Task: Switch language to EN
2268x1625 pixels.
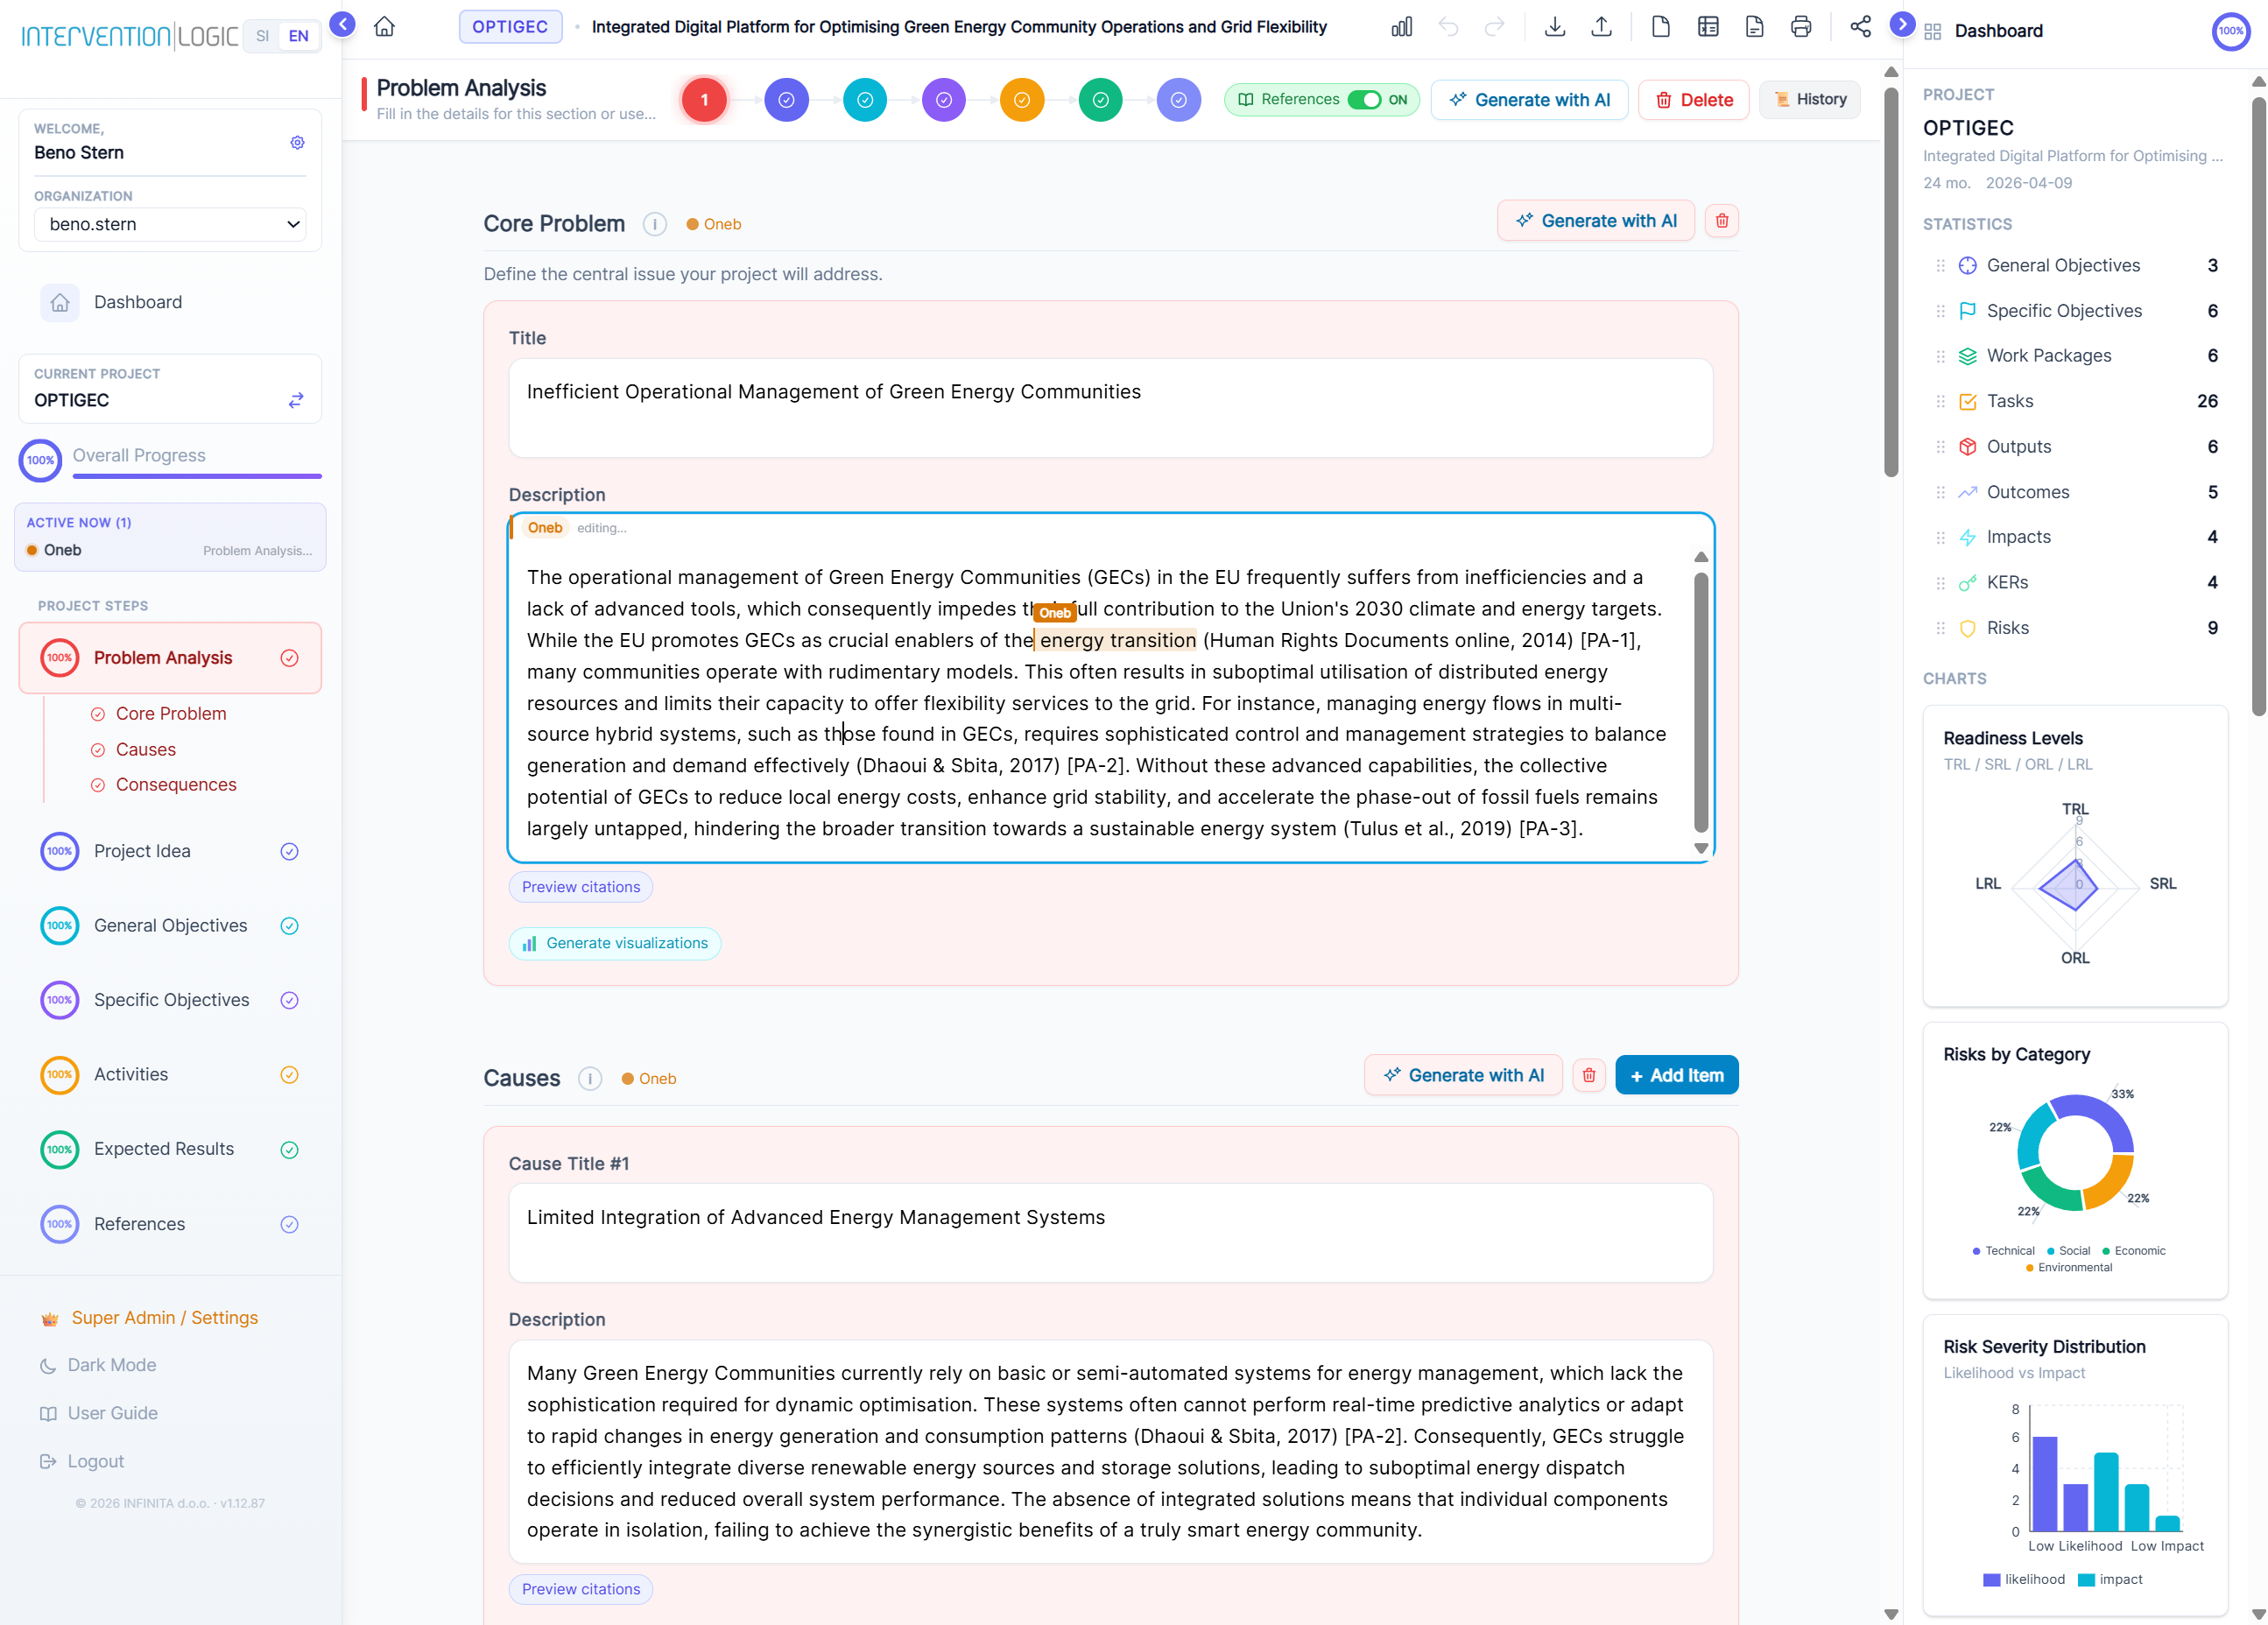Action: click(298, 36)
